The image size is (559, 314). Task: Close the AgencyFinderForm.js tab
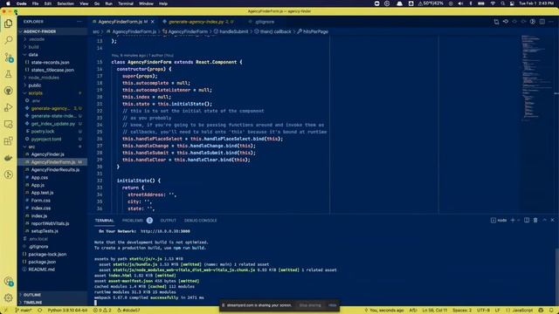coord(153,22)
